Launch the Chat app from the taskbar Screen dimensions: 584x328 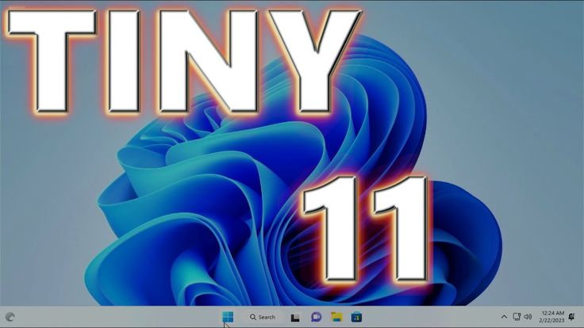tap(317, 317)
